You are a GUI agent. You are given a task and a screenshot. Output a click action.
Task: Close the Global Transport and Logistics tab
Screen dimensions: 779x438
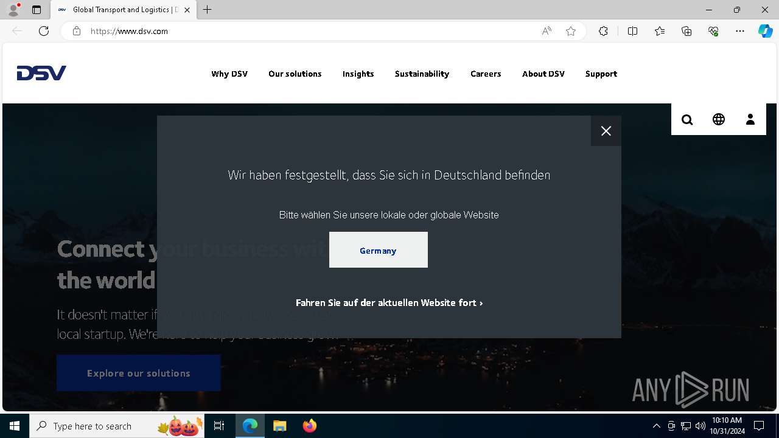pyautogui.click(x=187, y=10)
